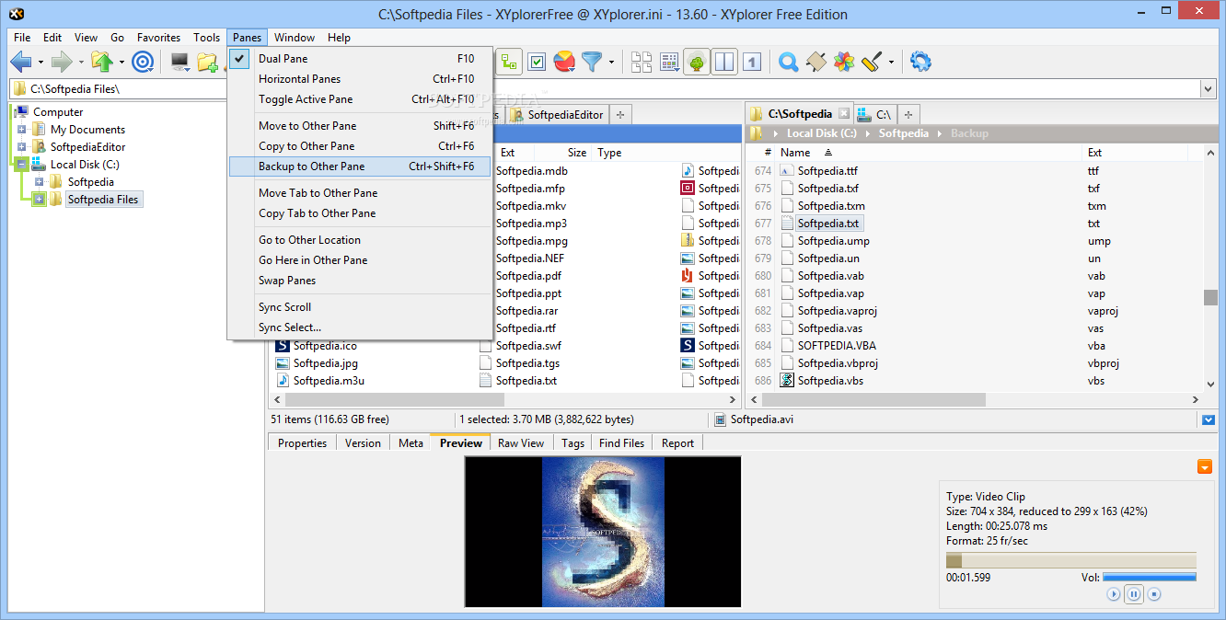Open the Report tab

(677, 443)
